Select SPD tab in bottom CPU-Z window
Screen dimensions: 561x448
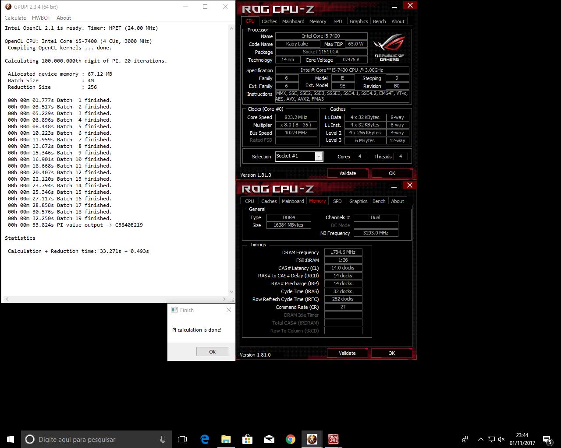pos(337,201)
